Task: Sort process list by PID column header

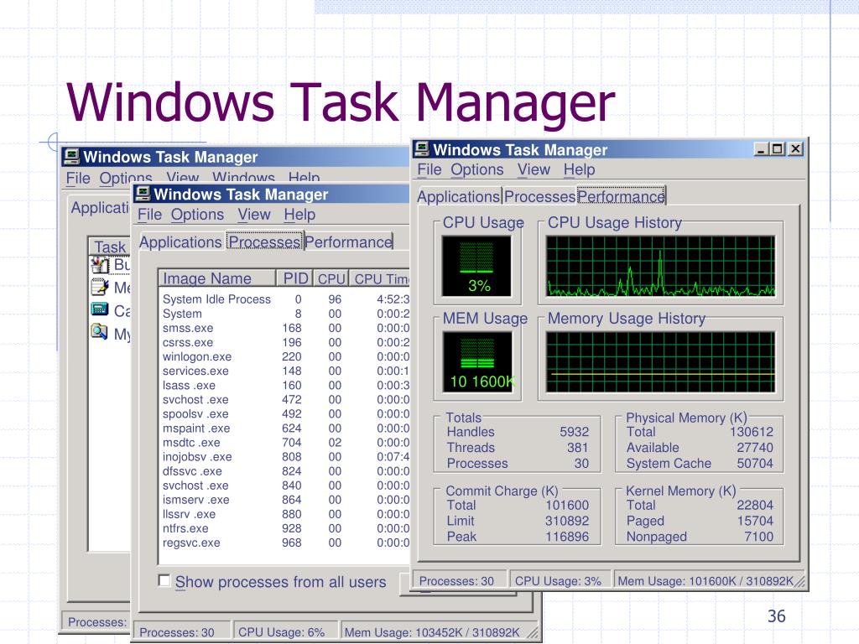Action: pyautogui.click(x=294, y=278)
